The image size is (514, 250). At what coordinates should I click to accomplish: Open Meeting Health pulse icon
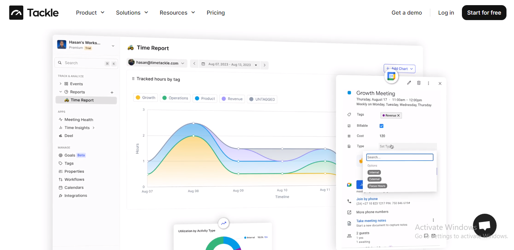(60, 119)
